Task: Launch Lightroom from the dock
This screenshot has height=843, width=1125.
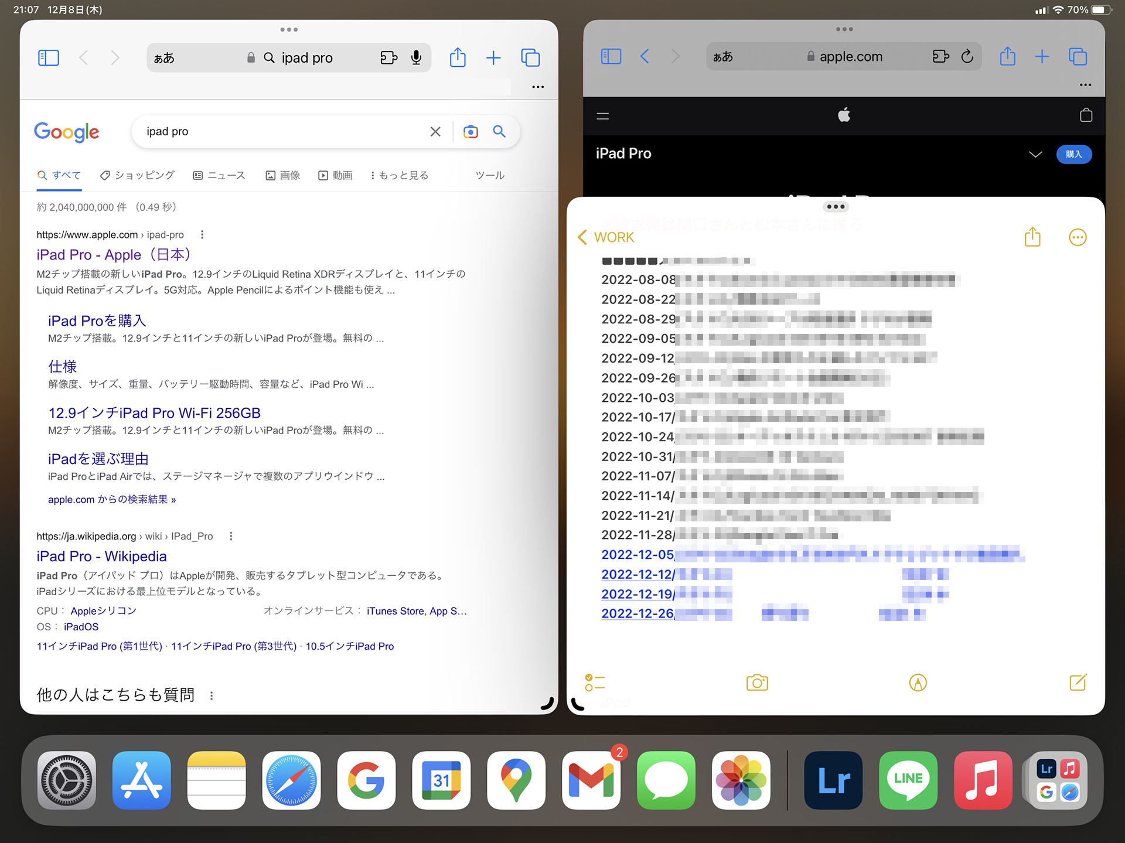Action: (833, 780)
